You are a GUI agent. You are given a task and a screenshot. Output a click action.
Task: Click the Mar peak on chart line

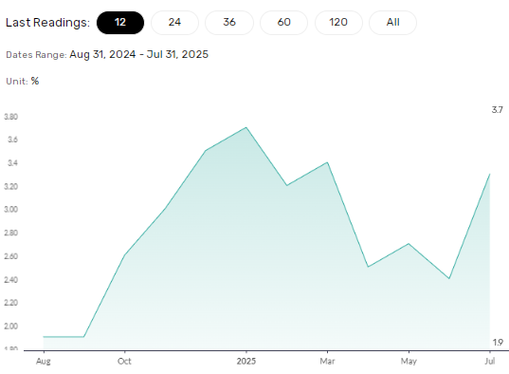coord(327,162)
